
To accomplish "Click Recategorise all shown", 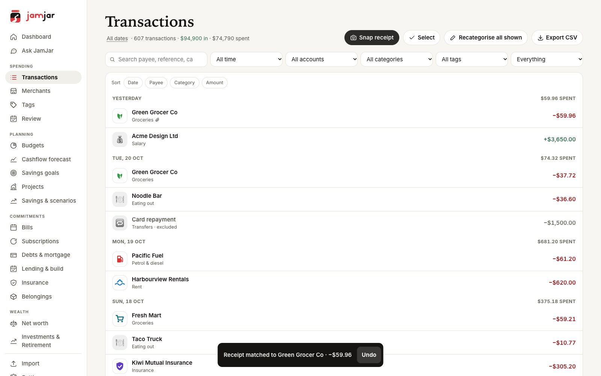I will coord(486,38).
